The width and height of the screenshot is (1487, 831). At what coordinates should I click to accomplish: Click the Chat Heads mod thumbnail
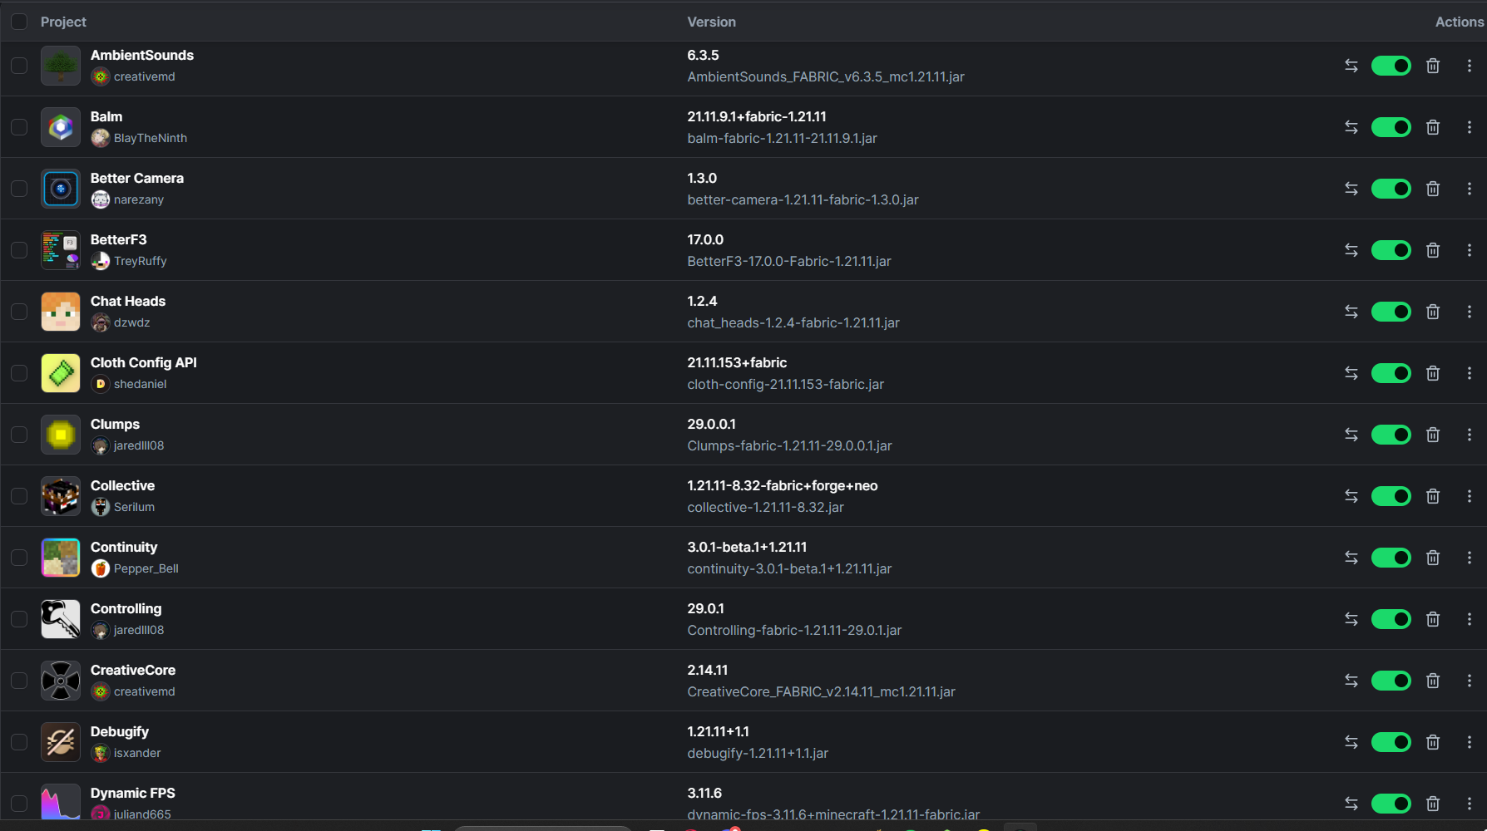(x=61, y=312)
